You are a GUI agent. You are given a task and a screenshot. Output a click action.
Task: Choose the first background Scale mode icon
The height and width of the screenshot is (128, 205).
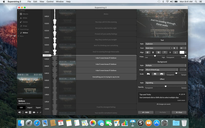point(148,74)
